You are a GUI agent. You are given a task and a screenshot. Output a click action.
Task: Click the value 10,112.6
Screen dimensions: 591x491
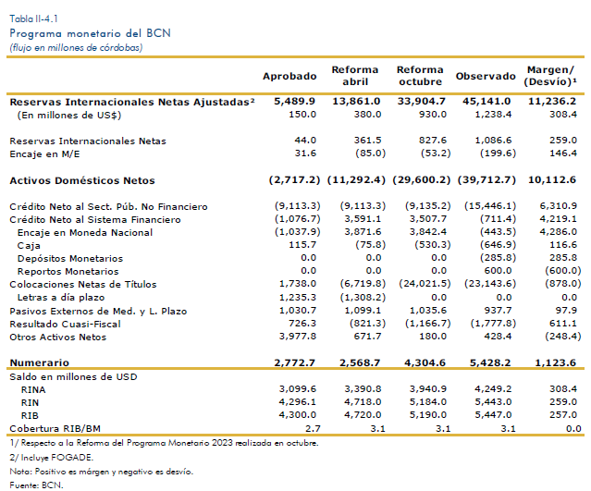point(552,179)
